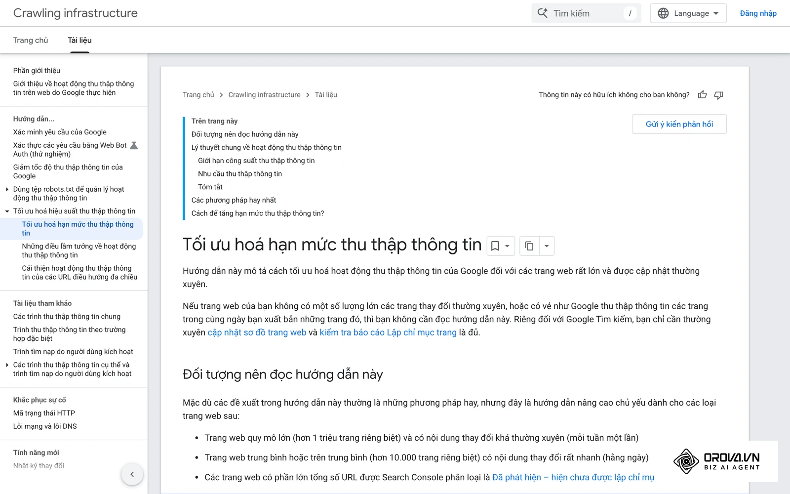Click Trang chủ in the breadcrumb

(198, 95)
